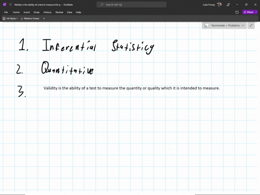Click the pen mode icon in title bar
The width and height of the screenshot is (260, 195).
(228, 5)
